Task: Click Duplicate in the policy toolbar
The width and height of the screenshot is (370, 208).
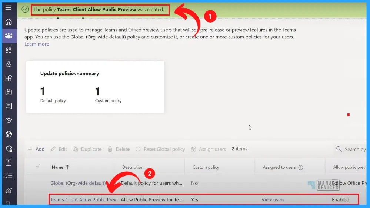Action: click(x=87, y=149)
